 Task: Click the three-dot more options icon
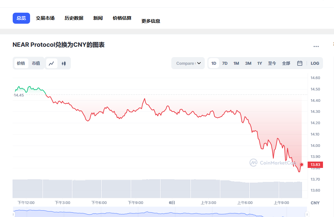tap(316, 46)
